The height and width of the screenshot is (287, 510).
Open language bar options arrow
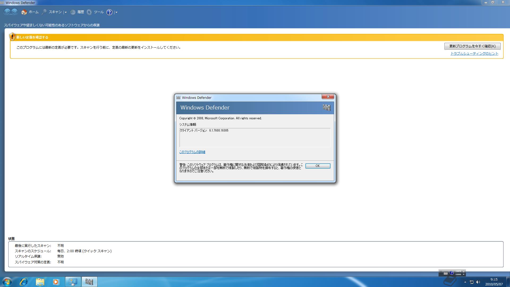click(x=464, y=275)
